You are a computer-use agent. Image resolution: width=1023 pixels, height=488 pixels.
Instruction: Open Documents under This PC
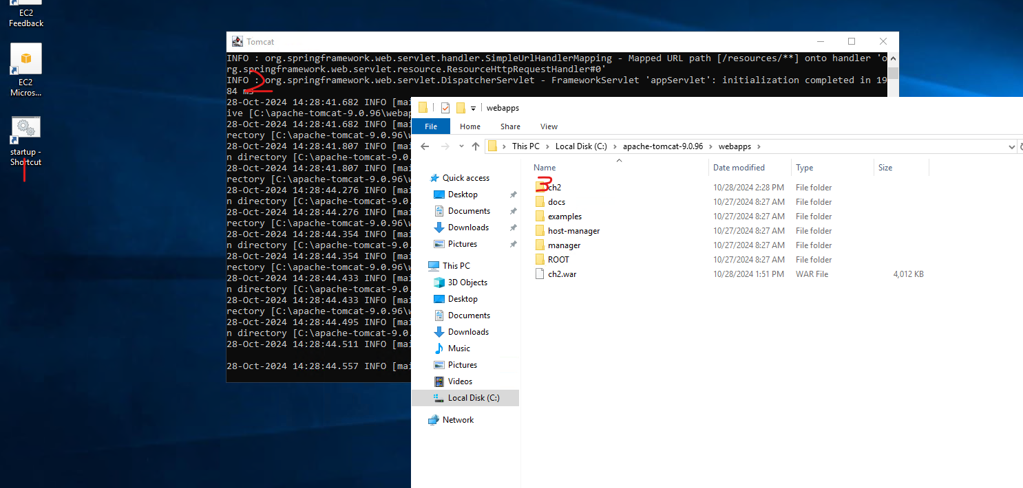pos(469,315)
